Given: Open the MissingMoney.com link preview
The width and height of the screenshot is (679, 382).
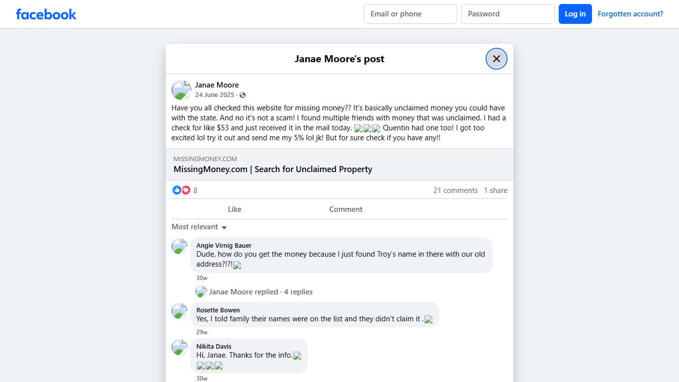Looking at the screenshot, I should [x=272, y=169].
